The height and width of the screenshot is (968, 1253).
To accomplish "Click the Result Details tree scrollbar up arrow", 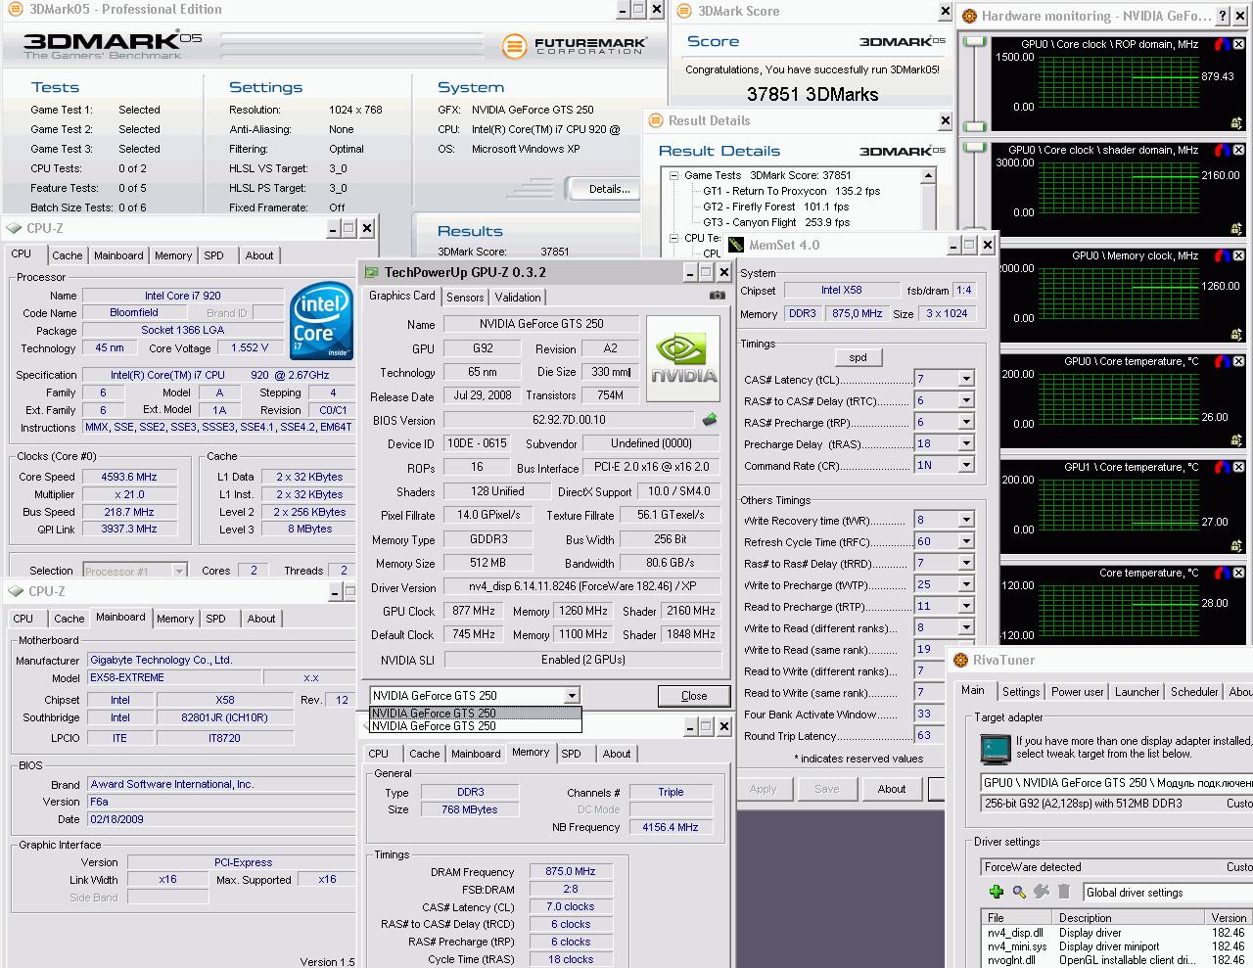I will [x=927, y=176].
